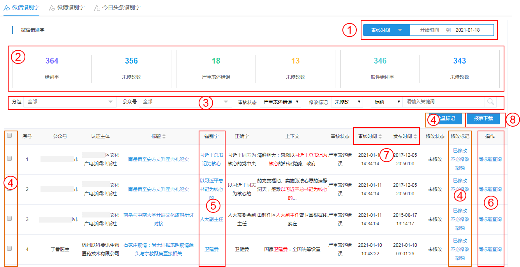Click the search magnifier icon
This screenshot has height=267, width=520.
pyautogui.click(x=490, y=102)
